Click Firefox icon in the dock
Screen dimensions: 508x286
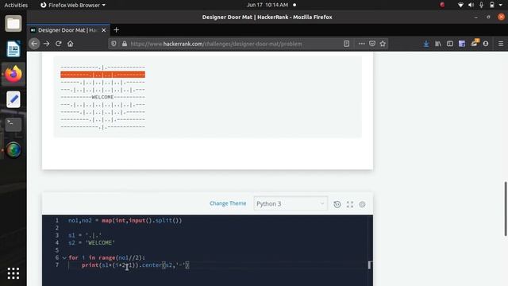[x=13, y=74]
